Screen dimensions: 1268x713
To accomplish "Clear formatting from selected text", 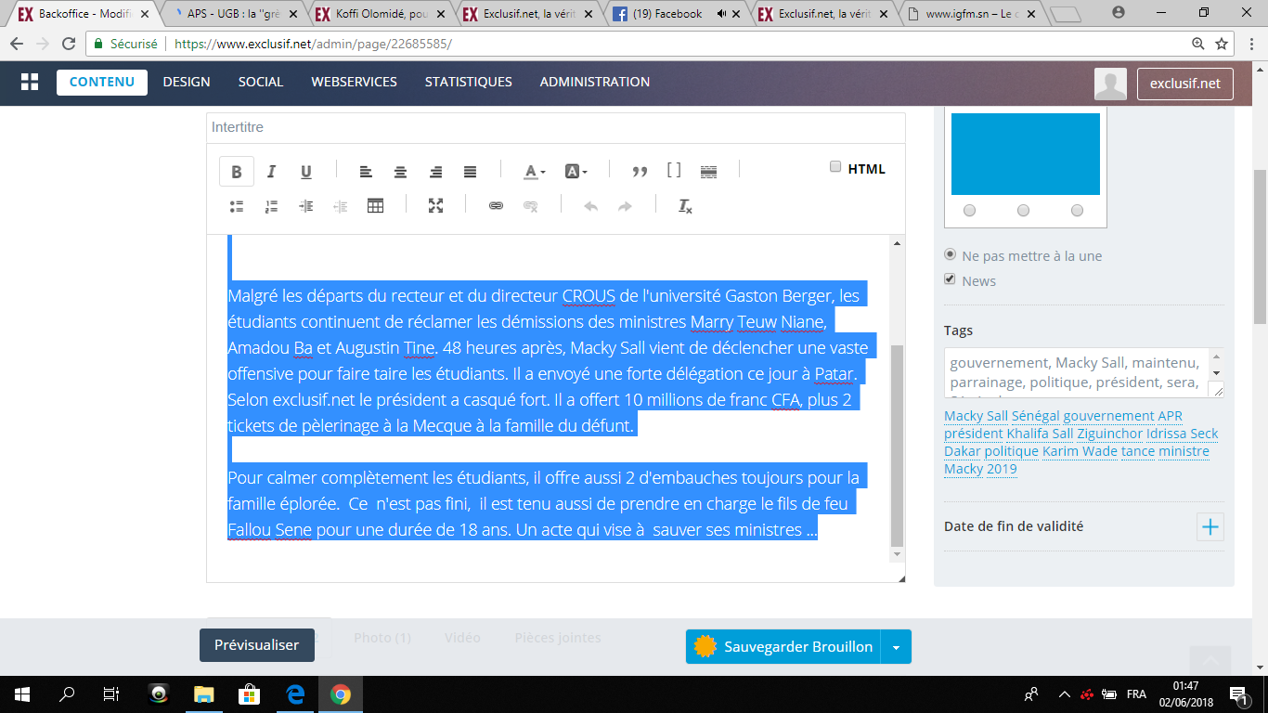I will click(x=685, y=206).
